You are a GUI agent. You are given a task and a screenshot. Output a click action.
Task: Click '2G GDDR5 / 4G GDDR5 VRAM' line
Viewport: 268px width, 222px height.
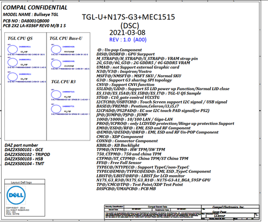pyautogui.click(x=143, y=63)
